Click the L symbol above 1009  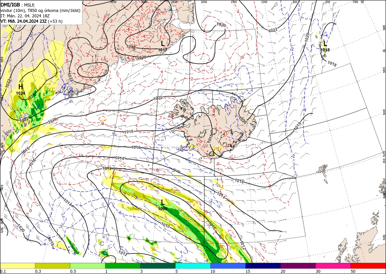click(x=163, y=203)
